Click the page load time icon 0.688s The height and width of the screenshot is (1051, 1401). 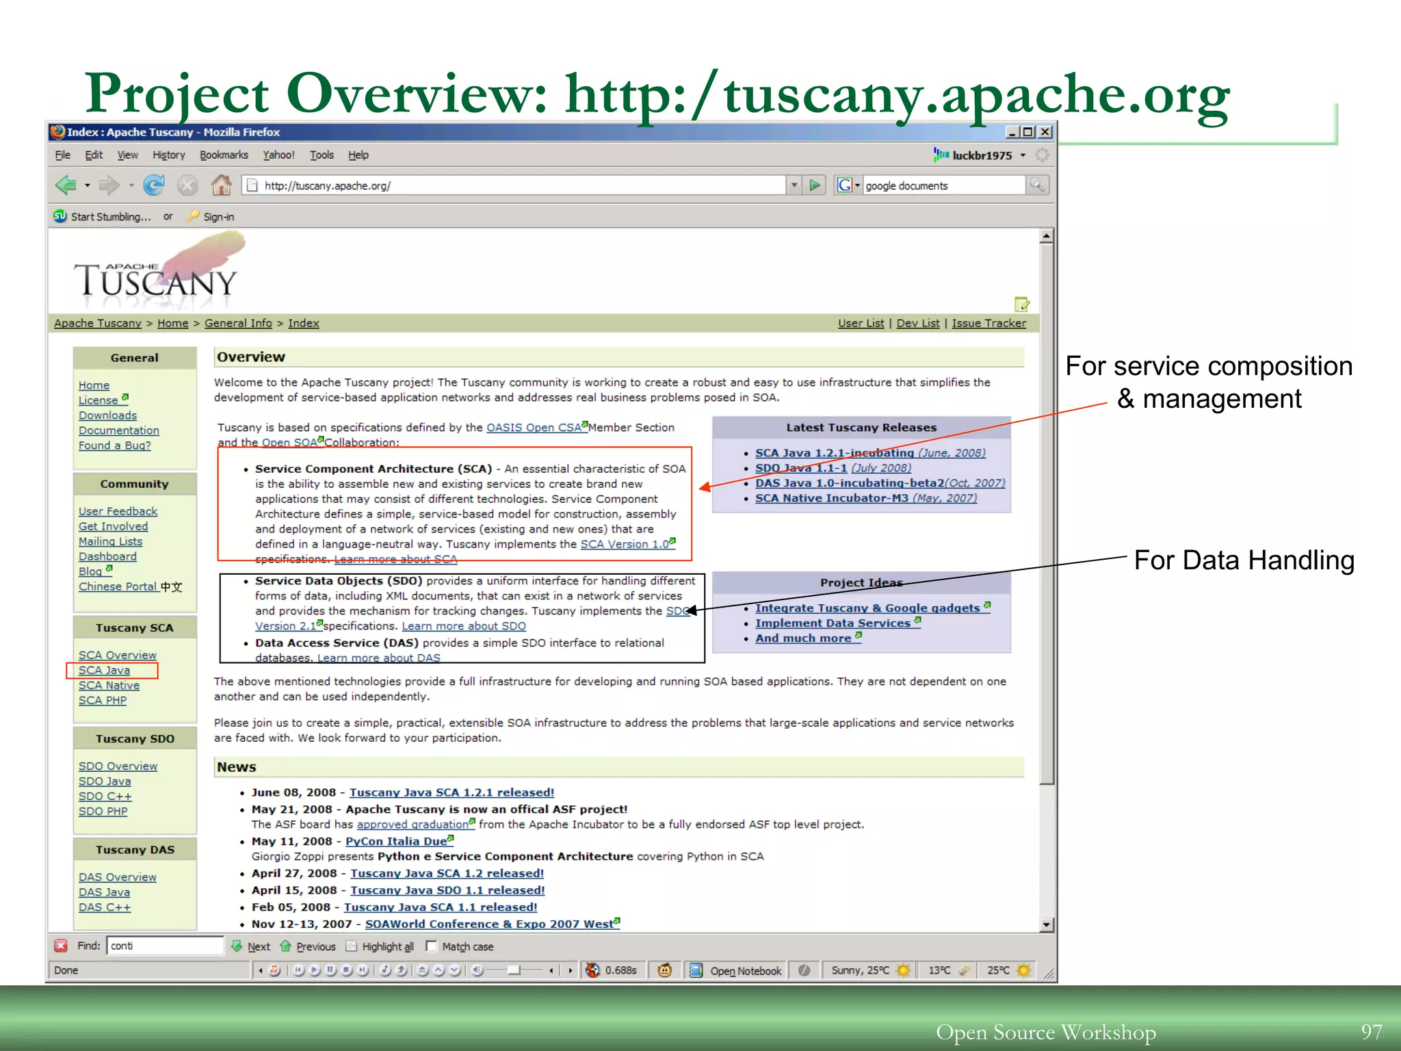[593, 970]
